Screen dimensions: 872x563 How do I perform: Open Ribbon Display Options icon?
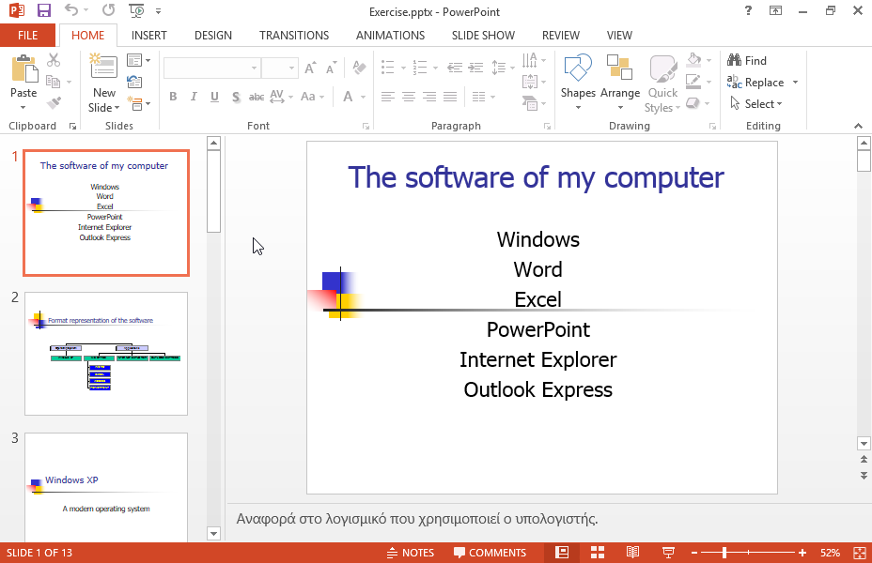coord(775,10)
